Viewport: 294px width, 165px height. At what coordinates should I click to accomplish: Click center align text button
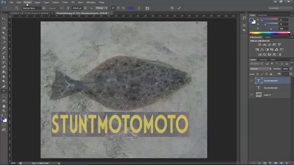[118, 8]
